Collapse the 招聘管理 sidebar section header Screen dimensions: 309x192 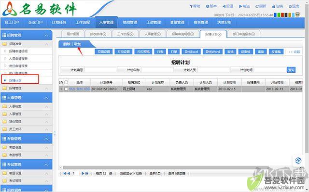46,35
